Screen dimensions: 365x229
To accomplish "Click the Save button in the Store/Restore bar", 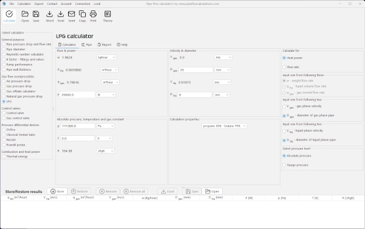I will (x=192, y=191).
